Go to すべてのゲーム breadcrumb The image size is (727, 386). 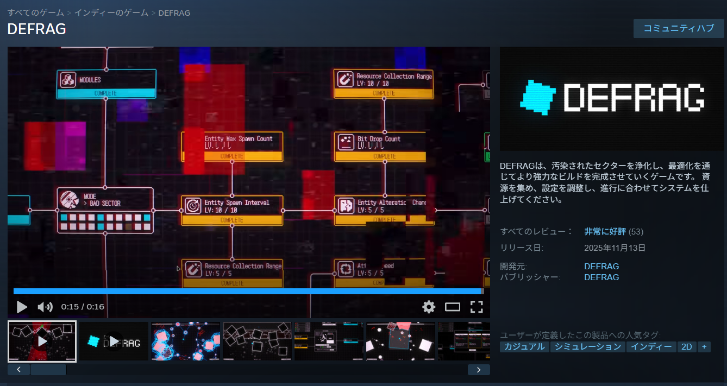coord(35,12)
